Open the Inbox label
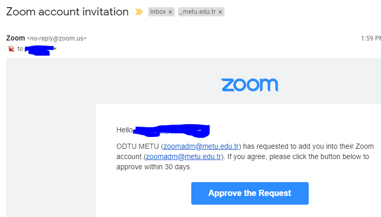This screenshot has width=381, height=217. pyautogui.click(x=158, y=12)
